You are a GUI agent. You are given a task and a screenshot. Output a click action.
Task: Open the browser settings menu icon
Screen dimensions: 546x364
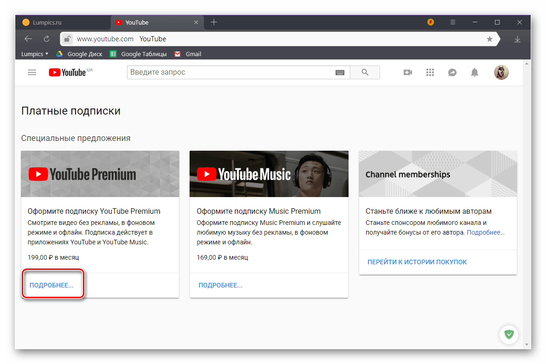point(453,22)
